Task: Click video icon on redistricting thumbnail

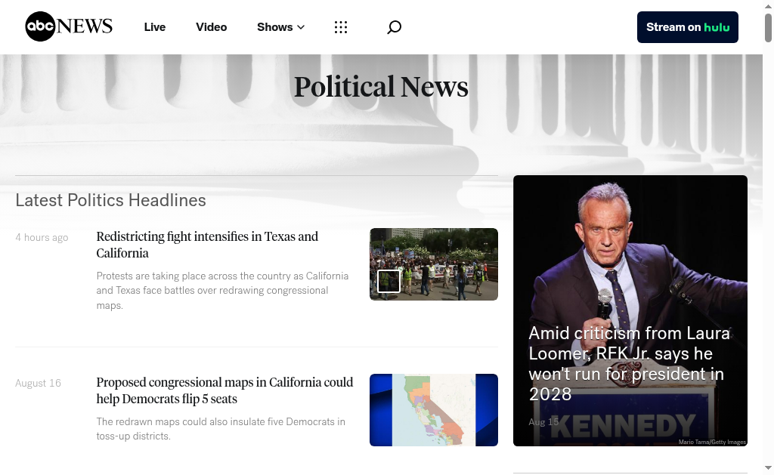Action: pyautogui.click(x=389, y=281)
